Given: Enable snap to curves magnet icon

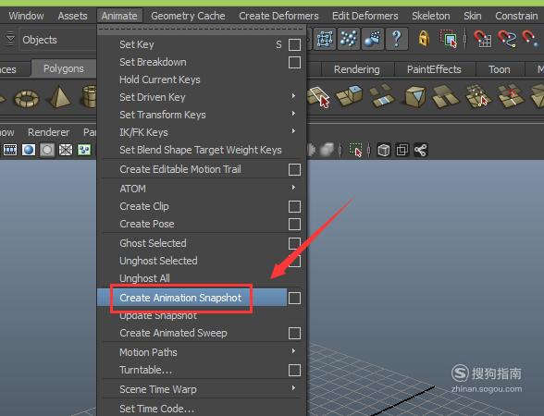Looking at the screenshot, I should [x=507, y=39].
